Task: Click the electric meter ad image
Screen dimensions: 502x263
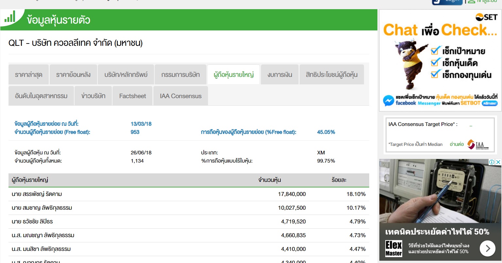Action: pyautogui.click(x=440, y=191)
